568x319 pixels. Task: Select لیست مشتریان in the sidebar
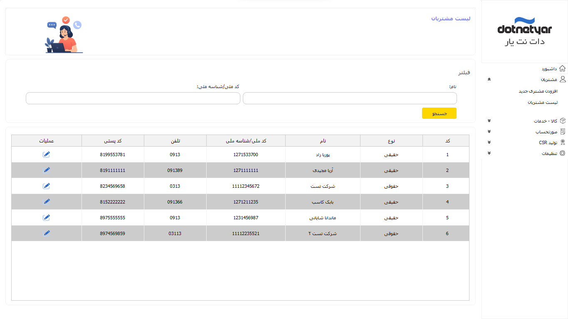[x=540, y=102]
